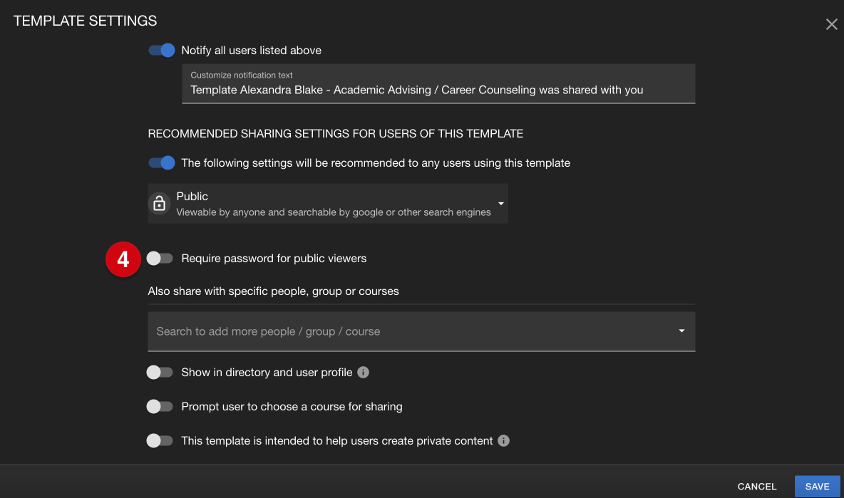The height and width of the screenshot is (498, 844).
Task: Open the Public visibility dropdown
Action: coord(328,203)
